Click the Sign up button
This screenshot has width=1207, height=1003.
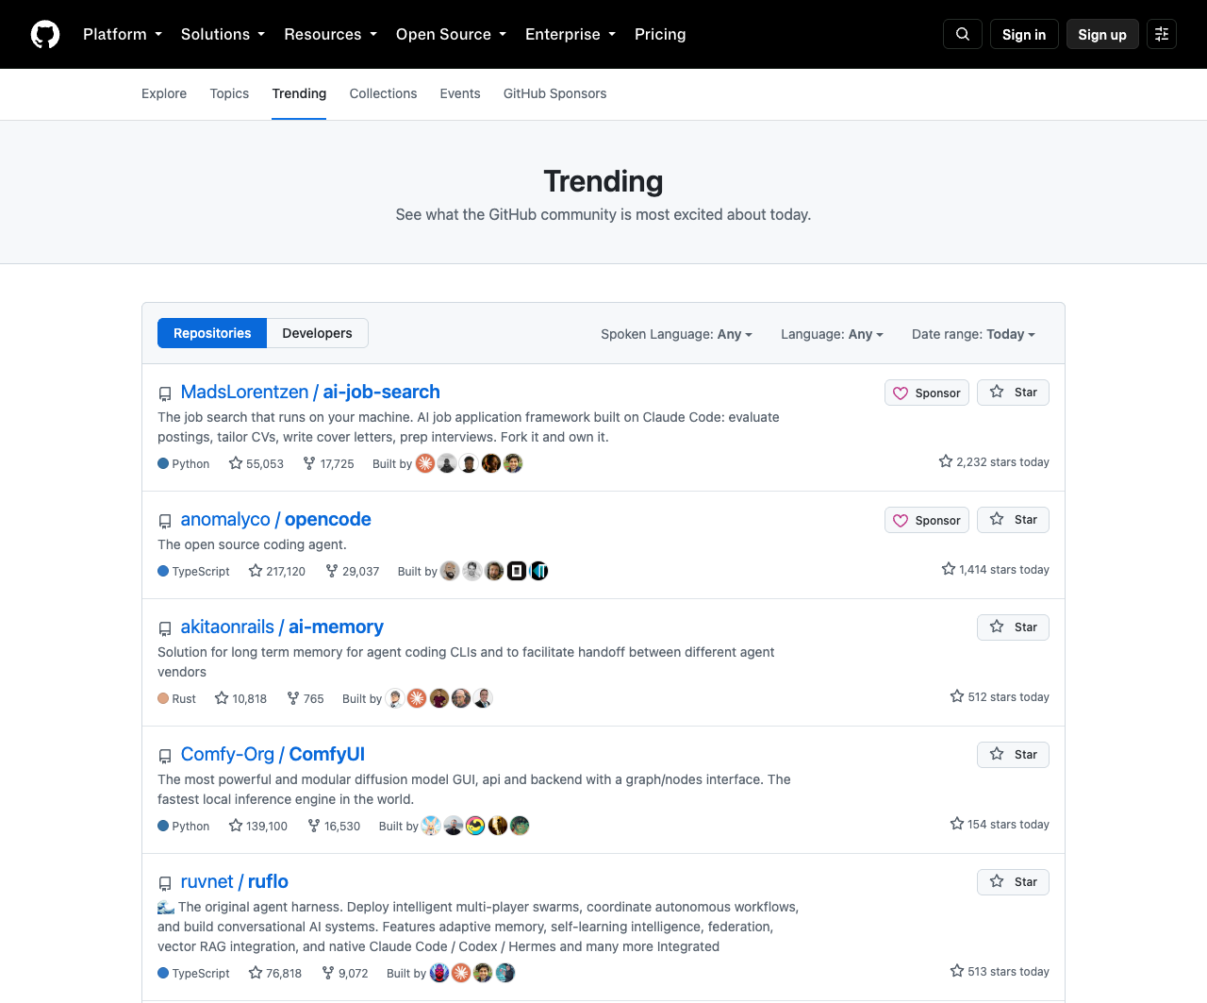click(1102, 34)
